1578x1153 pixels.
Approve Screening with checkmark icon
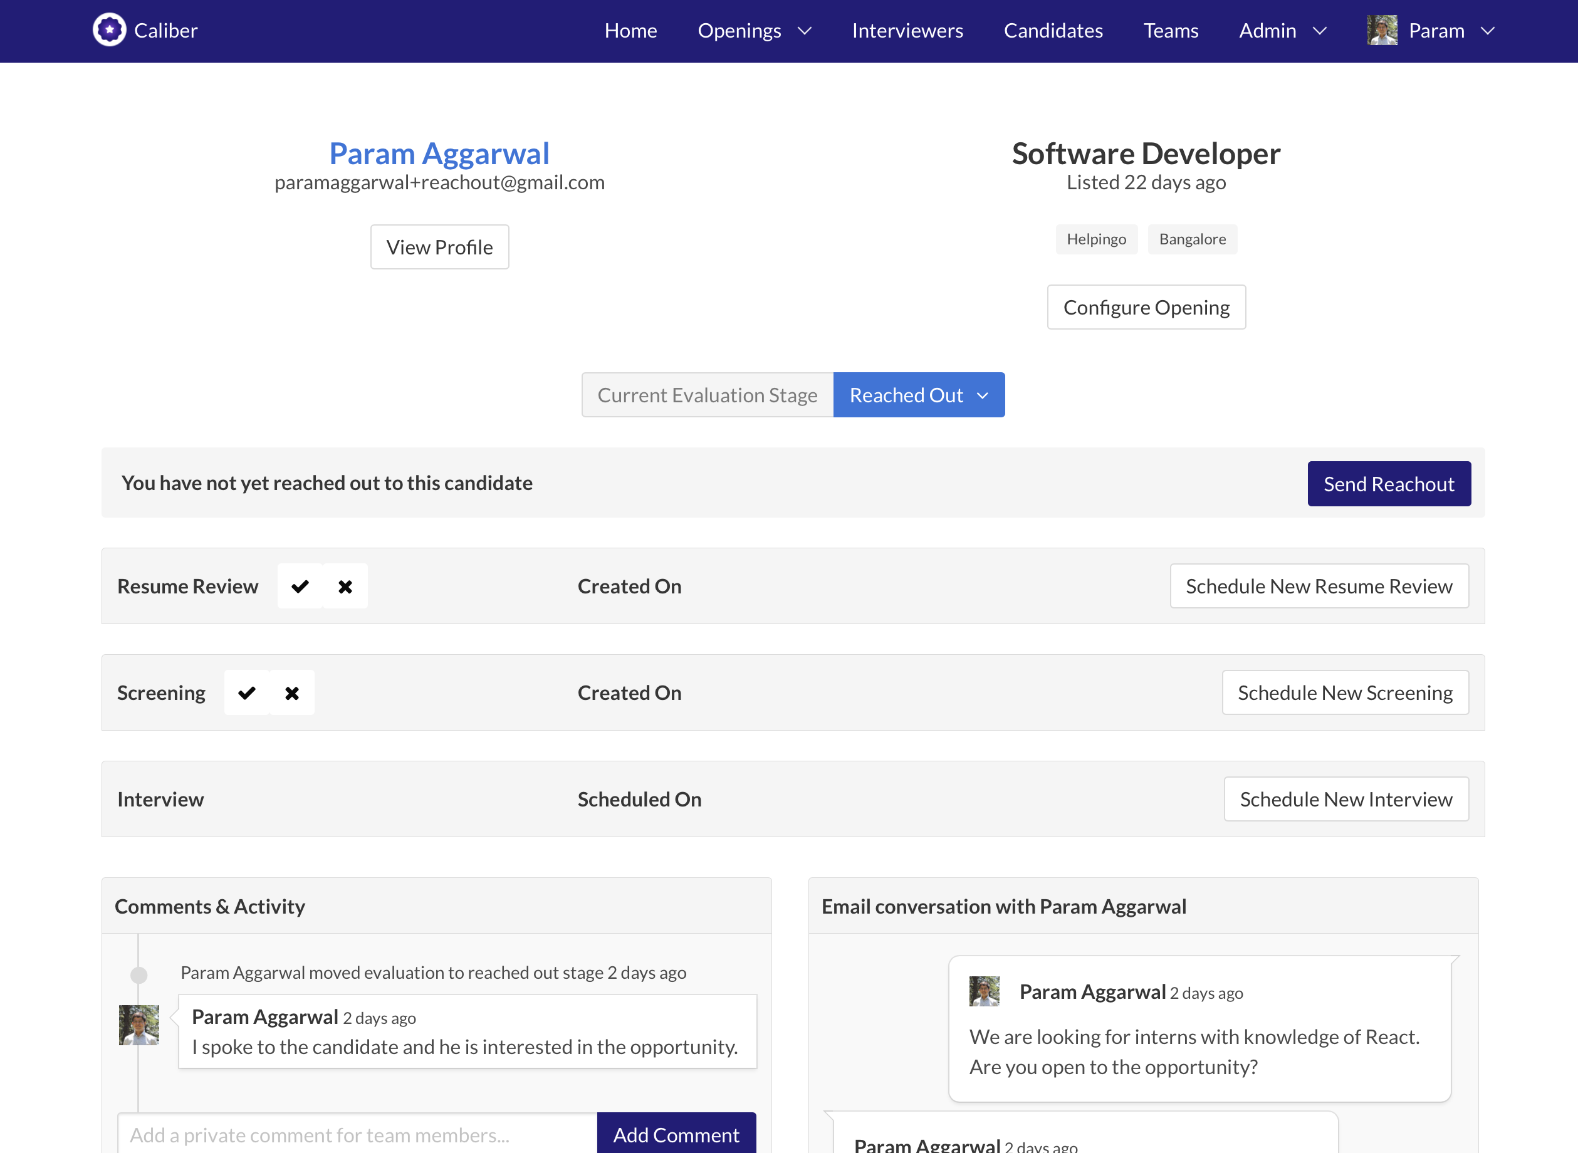click(247, 693)
